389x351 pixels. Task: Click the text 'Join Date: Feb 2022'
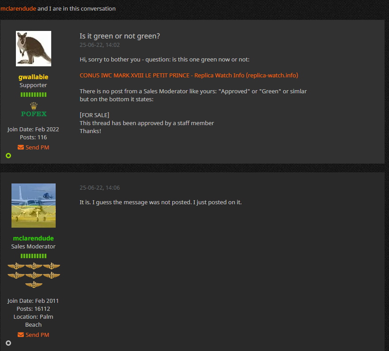pyautogui.click(x=33, y=130)
